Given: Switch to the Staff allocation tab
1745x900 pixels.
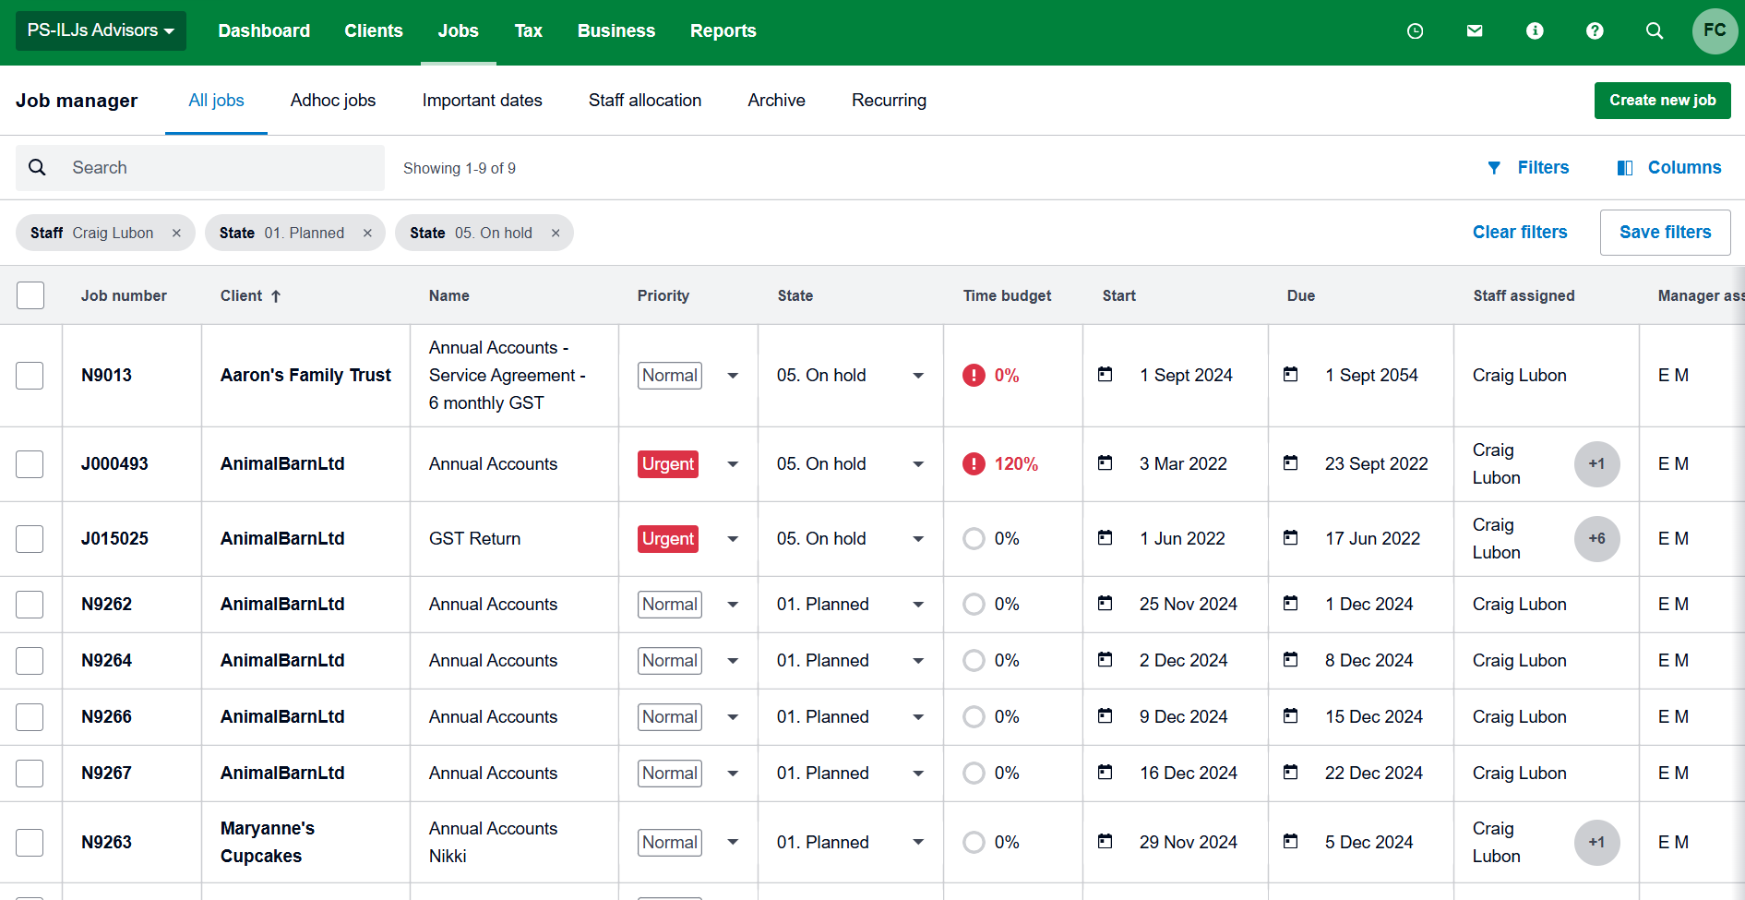Looking at the screenshot, I should point(644,100).
